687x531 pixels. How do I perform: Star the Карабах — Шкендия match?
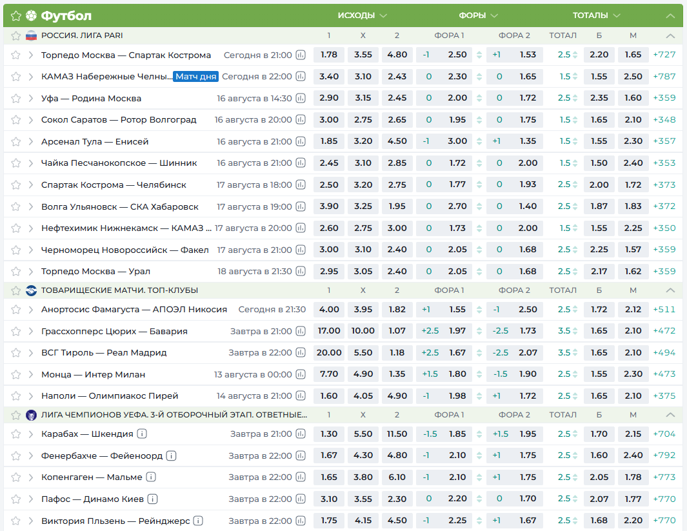coord(15,434)
